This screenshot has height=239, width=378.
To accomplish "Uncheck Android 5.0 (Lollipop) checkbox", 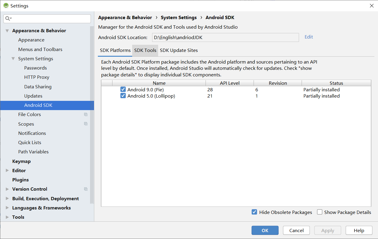I will (123, 96).
